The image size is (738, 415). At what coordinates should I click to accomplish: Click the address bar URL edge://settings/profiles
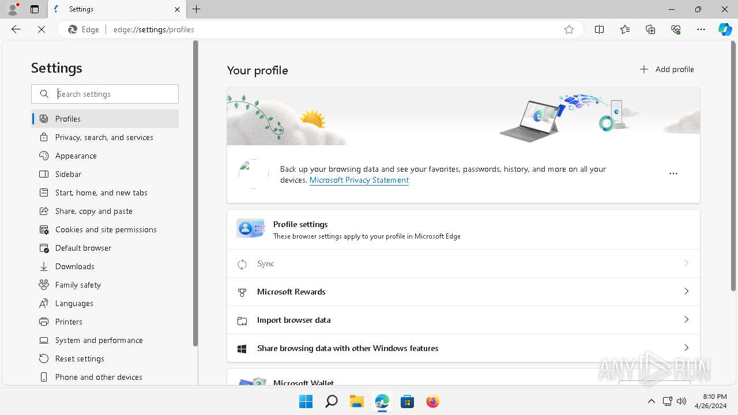pos(154,29)
